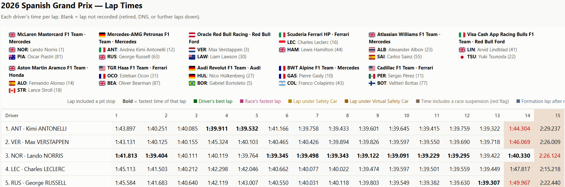
Task: Click the UK flag beside Aston Martin Aramco F1 Team
Action: 12,68
